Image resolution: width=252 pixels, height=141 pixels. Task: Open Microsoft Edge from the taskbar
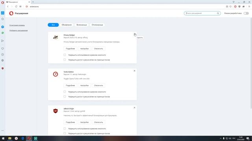tap(23, 138)
